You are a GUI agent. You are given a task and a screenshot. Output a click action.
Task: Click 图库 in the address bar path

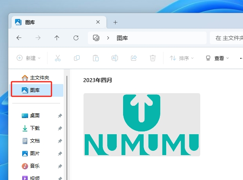(122, 38)
